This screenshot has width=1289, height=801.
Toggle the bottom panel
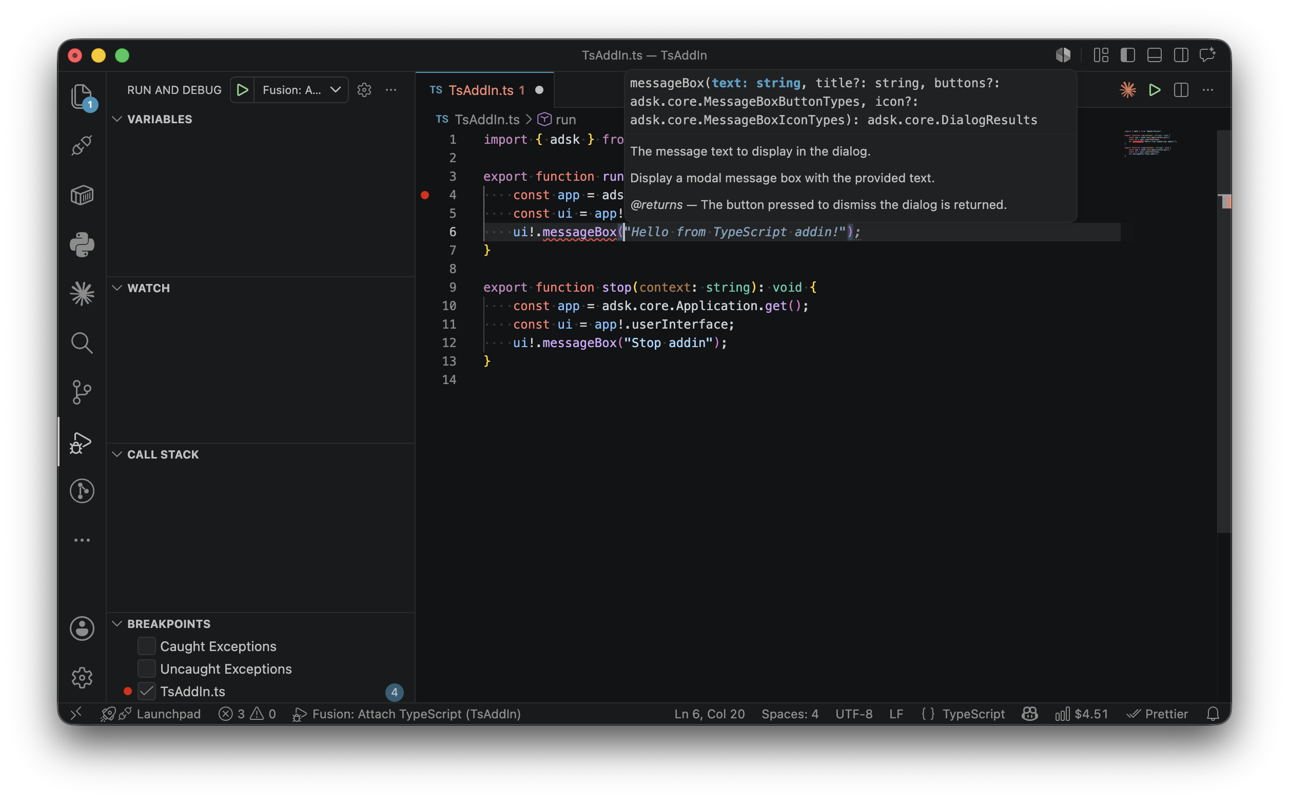click(1155, 55)
